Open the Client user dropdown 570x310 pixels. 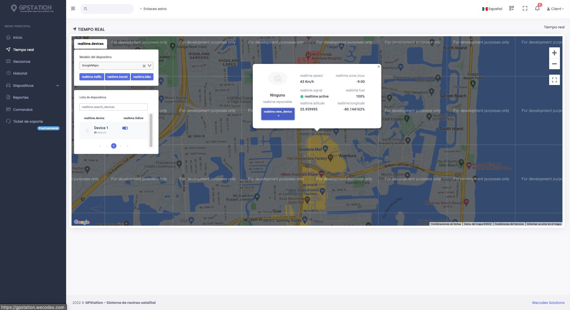[x=555, y=9]
